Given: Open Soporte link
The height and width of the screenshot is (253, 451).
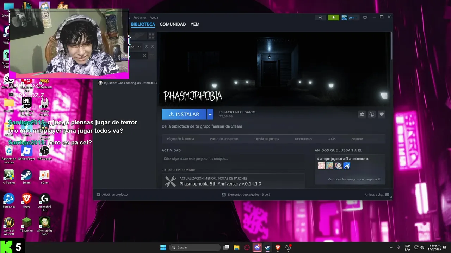Looking at the screenshot, I should click(357, 139).
